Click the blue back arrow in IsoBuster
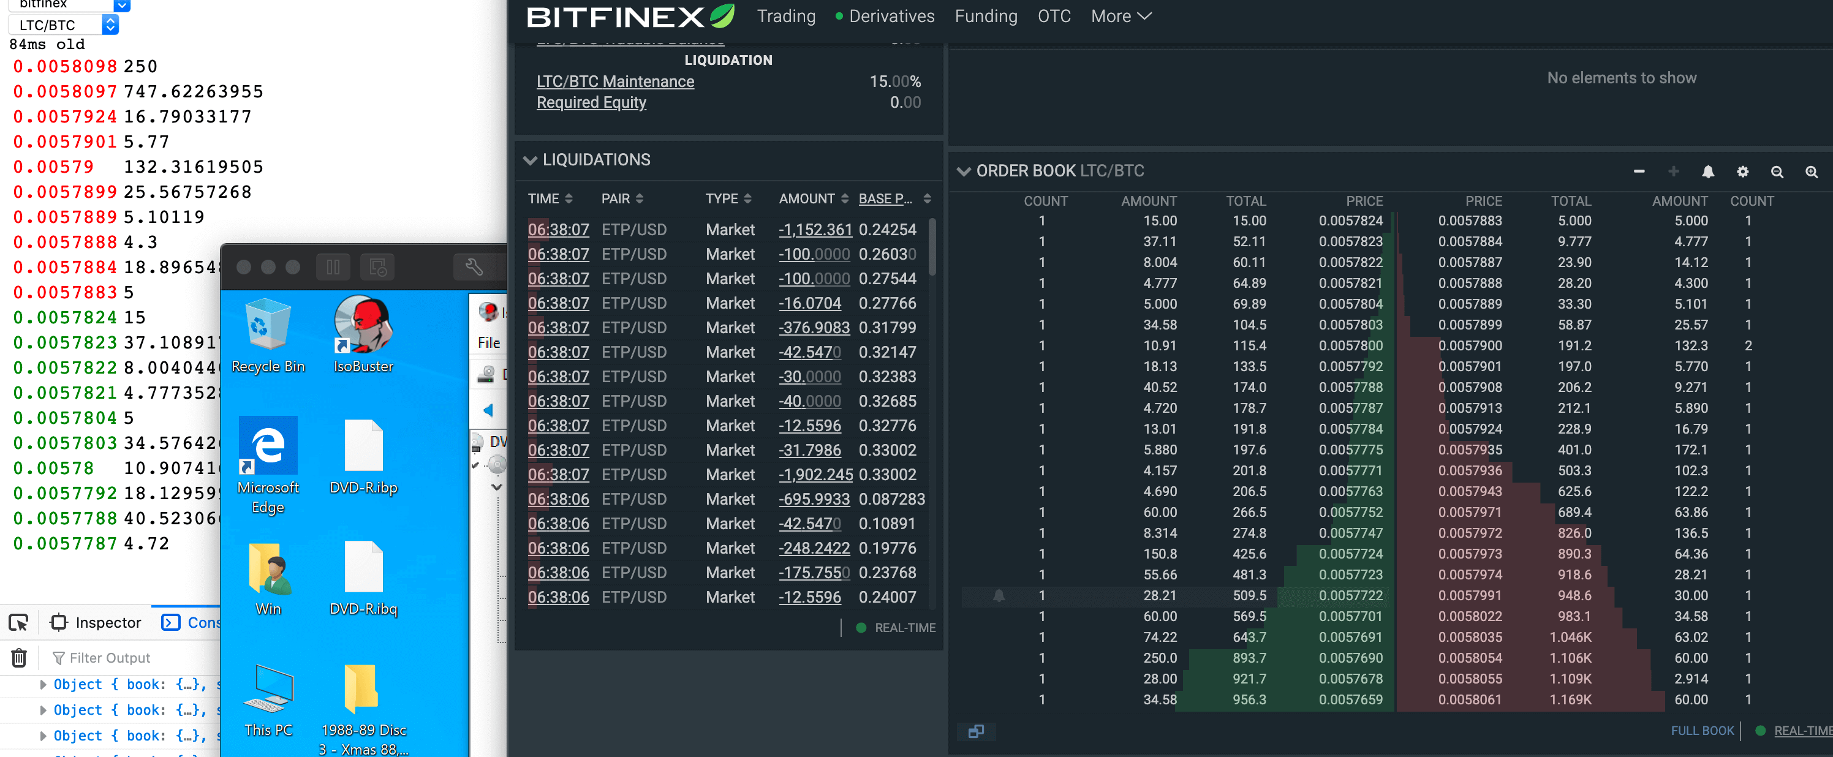Image resolution: width=1833 pixels, height=757 pixels. tap(488, 410)
